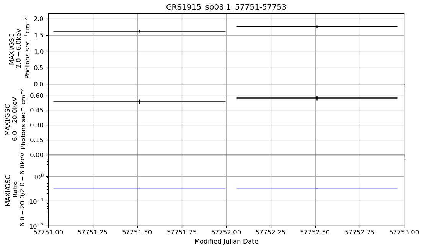
Task: Select x-axis tick label 57752.00
Action: pyautogui.click(x=227, y=232)
